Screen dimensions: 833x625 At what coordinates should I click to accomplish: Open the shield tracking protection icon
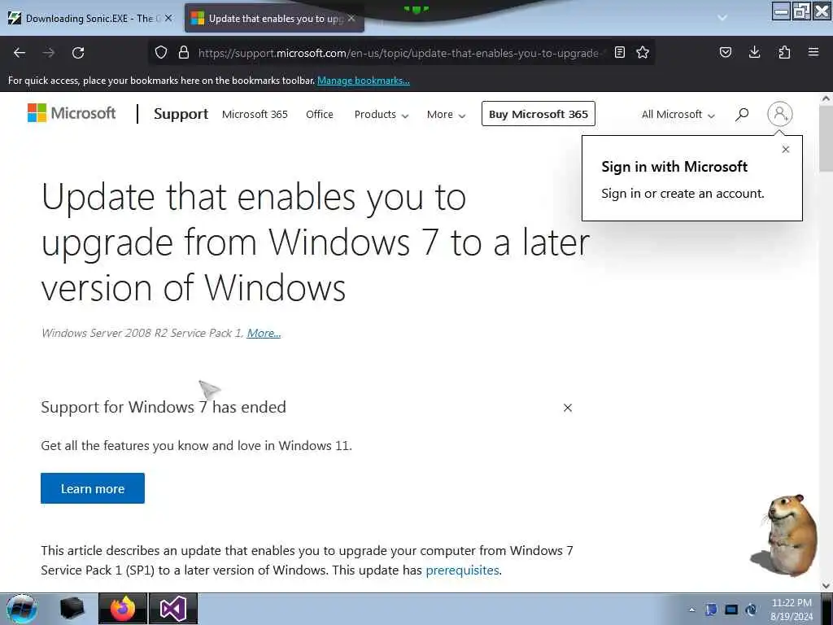tap(161, 52)
